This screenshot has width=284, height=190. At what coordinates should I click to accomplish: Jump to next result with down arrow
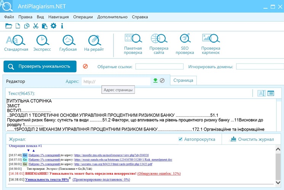28,150
